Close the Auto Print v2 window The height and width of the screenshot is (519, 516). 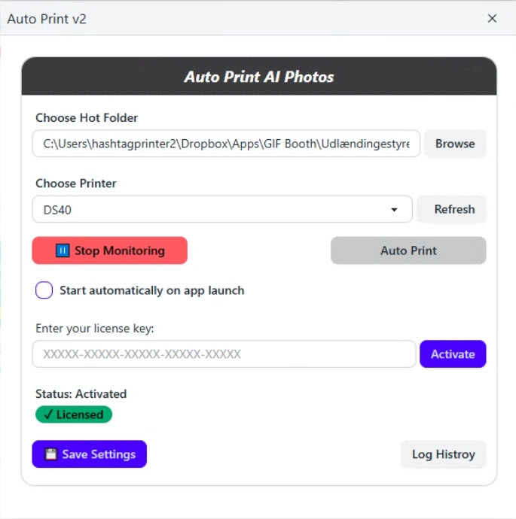[493, 18]
